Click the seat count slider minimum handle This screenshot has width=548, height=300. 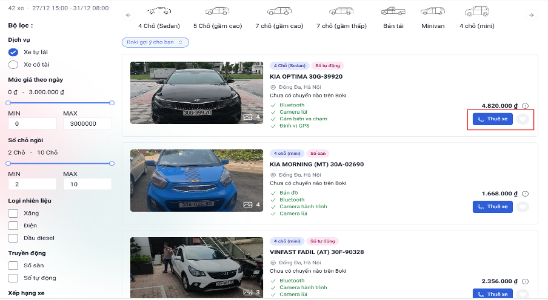[8, 163]
